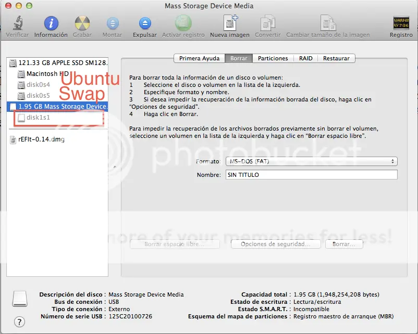Image resolution: width=418 pixels, height=334 pixels.
Task: Switch to the Particiones tab
Action: (273, 58)
